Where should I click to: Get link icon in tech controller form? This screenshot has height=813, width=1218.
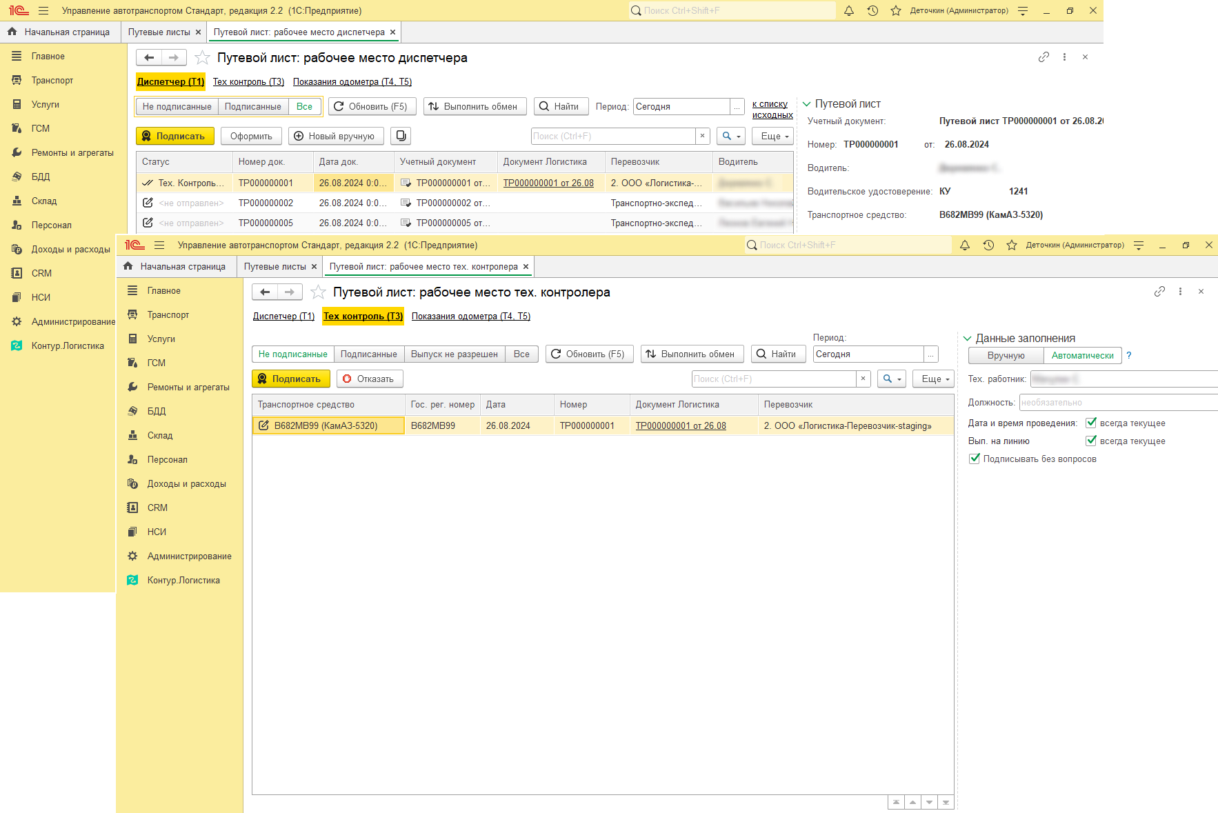pos(1159,292)
